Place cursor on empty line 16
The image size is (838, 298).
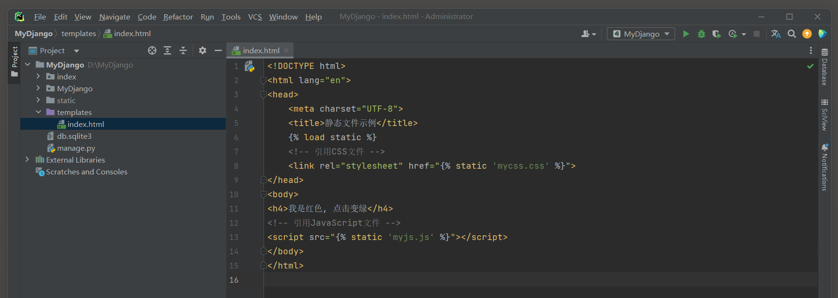(540, 280)
